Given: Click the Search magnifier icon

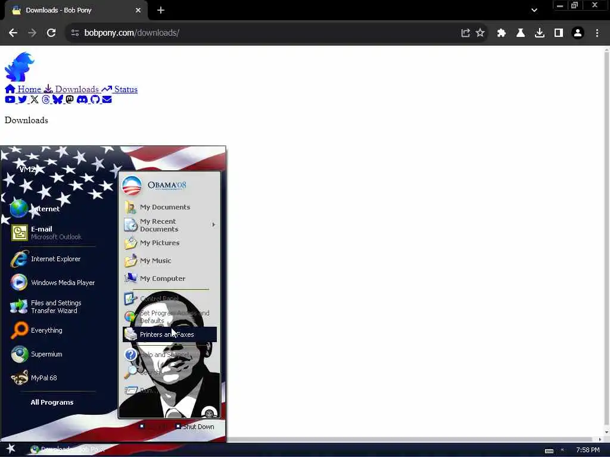Looking at the screenshot, I should tap(130, 373).
